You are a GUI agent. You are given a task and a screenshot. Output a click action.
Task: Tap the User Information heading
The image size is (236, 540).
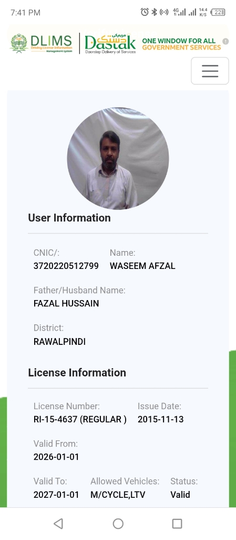tap(69, 218)
